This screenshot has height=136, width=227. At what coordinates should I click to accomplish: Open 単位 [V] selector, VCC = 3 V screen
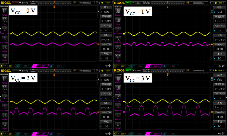pos(219,124)
